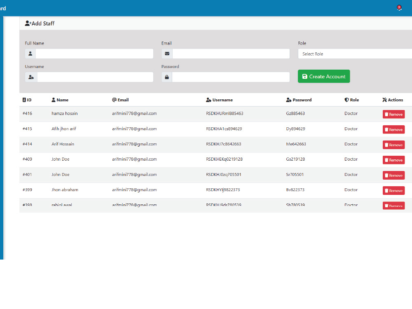Click the Username column header icon

208,100
